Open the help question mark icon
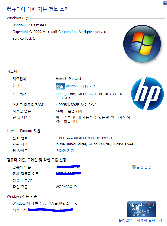The height and width of the screenshot is (226, 167). point(165,3)
